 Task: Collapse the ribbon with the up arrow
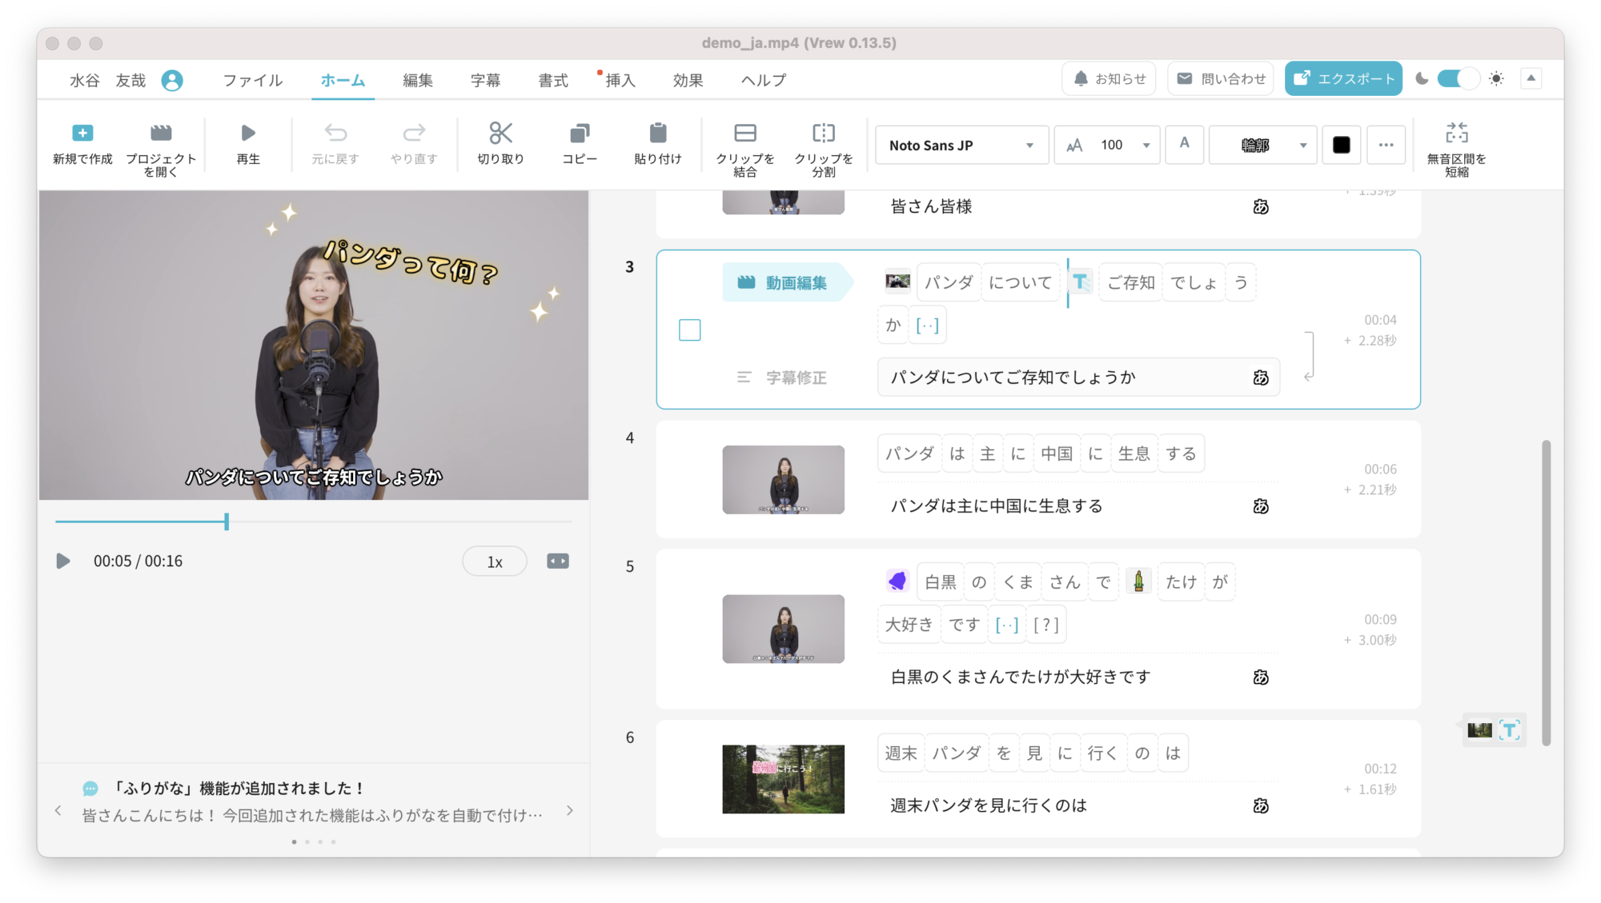(1531, 78)
